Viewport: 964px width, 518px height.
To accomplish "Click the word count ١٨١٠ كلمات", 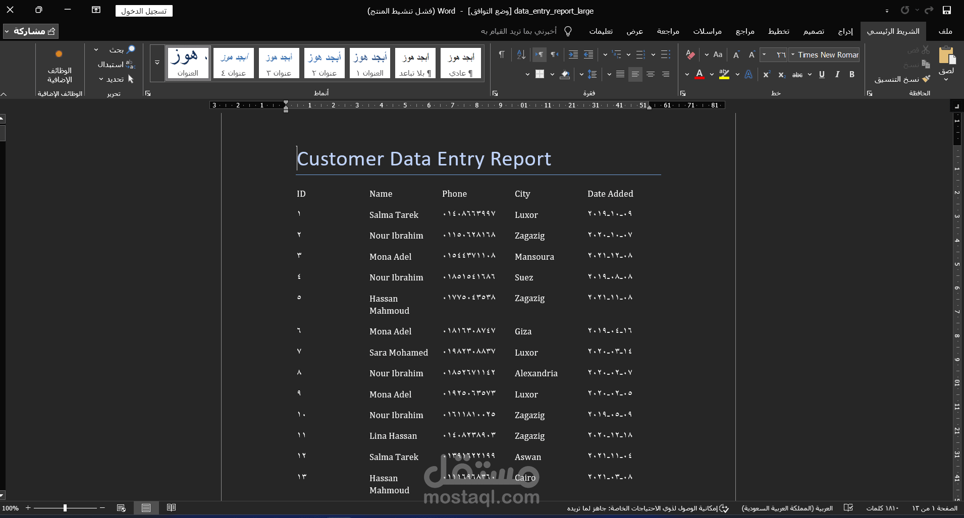I will click(882, 508).
